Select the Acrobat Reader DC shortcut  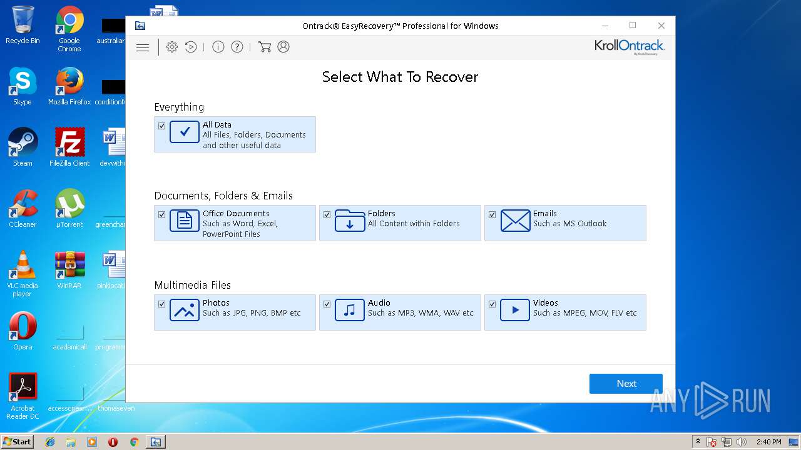(23, 397)
